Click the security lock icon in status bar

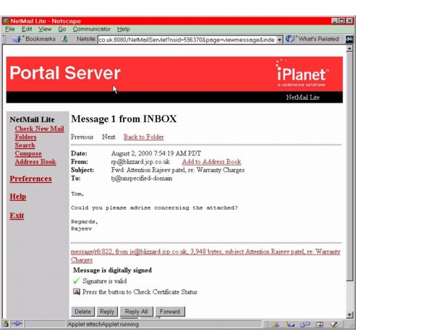pos(6,324)
